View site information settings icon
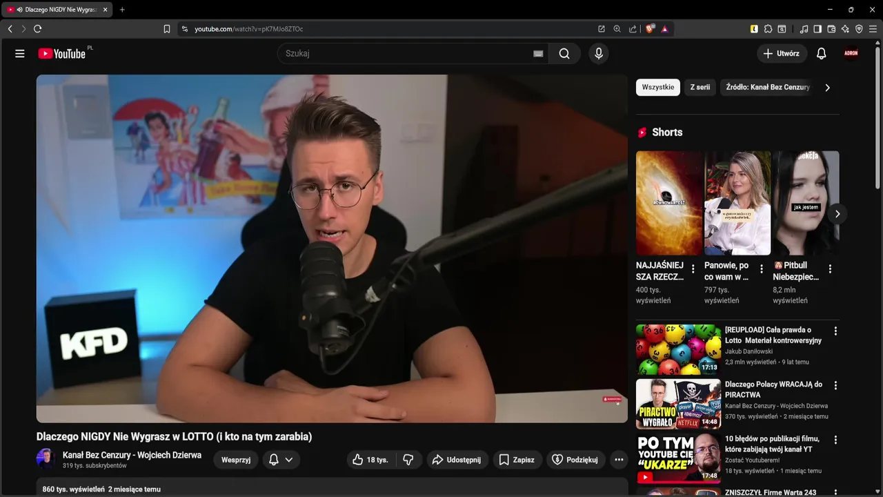883x497 pixels. pos(184,29)
